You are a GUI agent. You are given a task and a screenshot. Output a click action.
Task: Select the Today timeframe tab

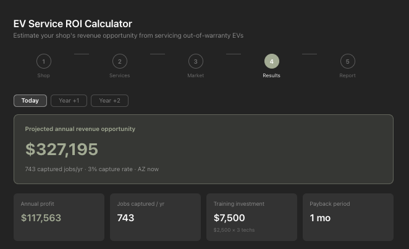tap(30, 101)
